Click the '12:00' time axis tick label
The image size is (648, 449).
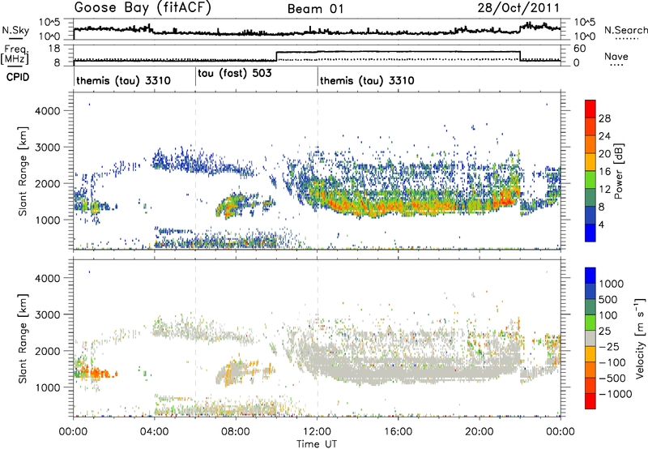tap(318, 432)
